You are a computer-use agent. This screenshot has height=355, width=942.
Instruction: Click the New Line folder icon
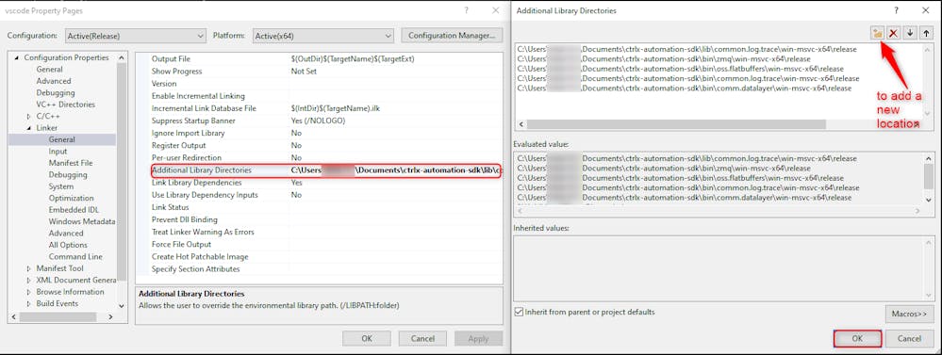pyautogui.click(x=877, y=33)
